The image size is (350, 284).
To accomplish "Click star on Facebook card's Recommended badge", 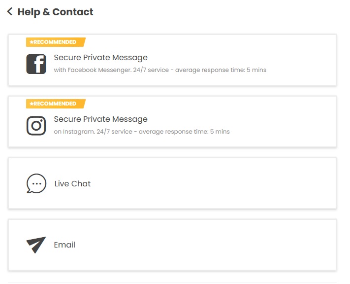I will 31,42.
